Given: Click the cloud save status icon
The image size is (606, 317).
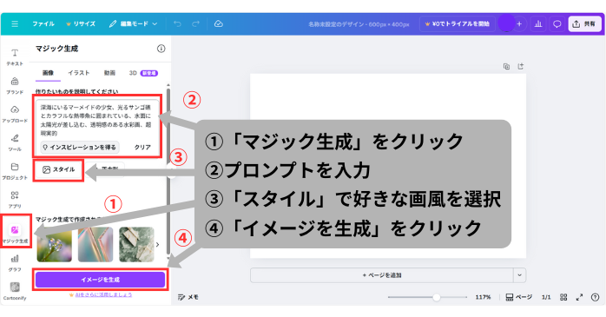Looking at the screenshot, I should [219, 24].
